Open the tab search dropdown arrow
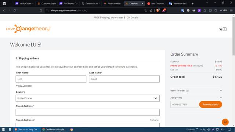 tap(207, 3)
